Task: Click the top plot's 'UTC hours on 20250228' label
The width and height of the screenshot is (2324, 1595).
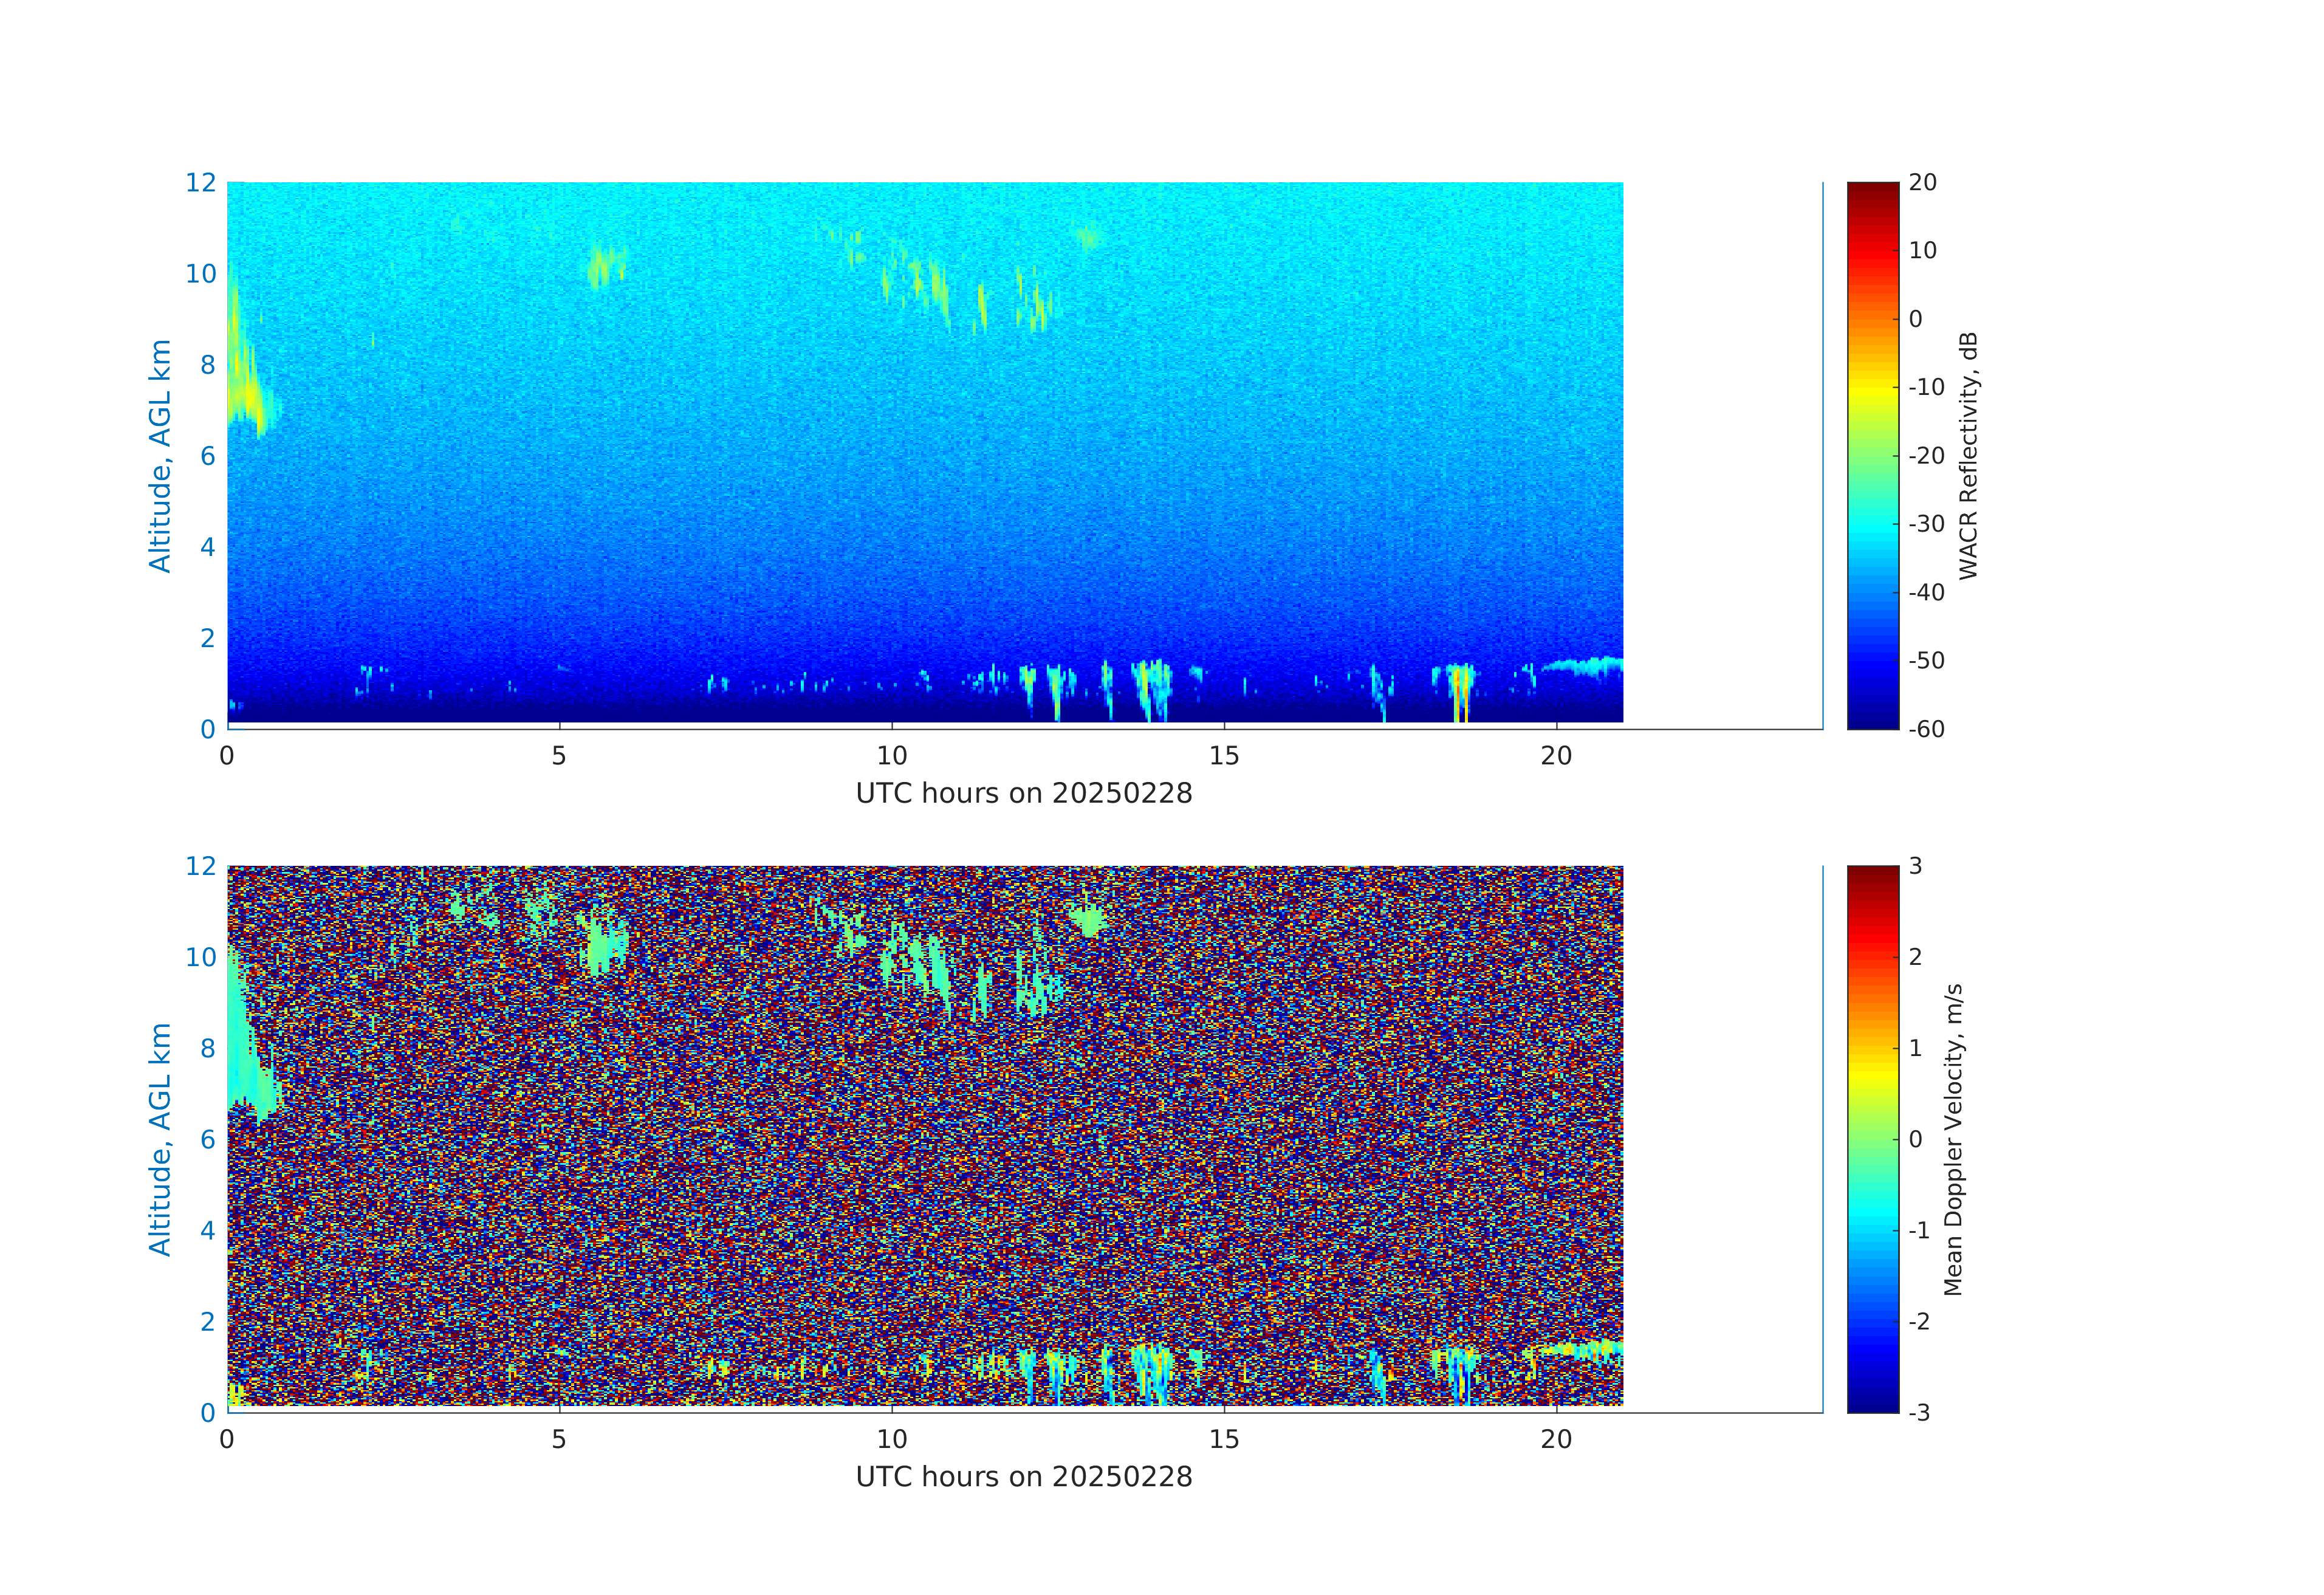Action: (1024, 794)
